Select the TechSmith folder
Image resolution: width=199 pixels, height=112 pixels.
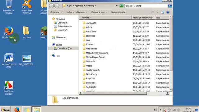click(x=89, y=87)
